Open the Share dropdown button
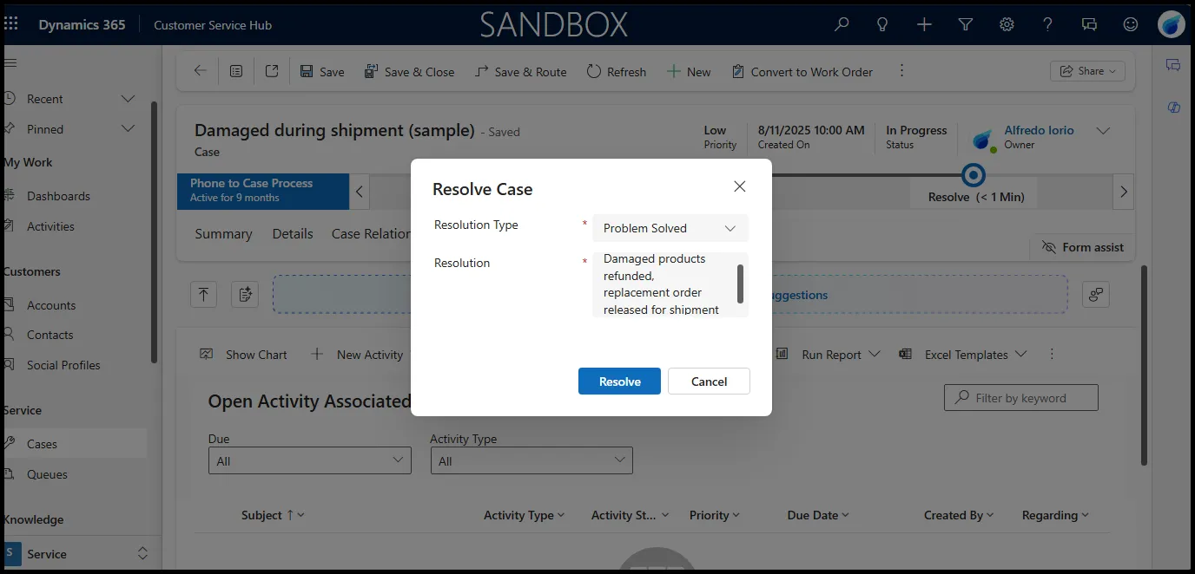 click(x=1087, y=71)
